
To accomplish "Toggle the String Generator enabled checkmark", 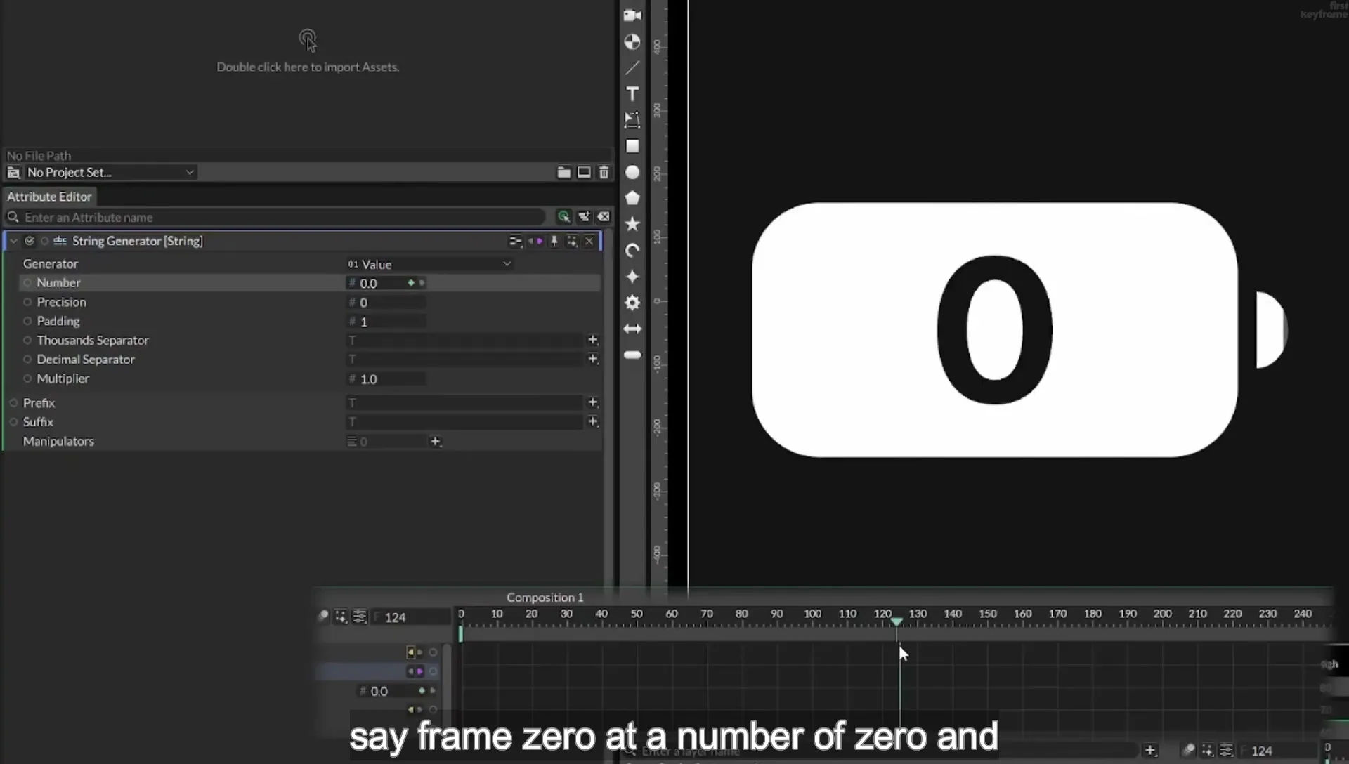I will 29,241.
